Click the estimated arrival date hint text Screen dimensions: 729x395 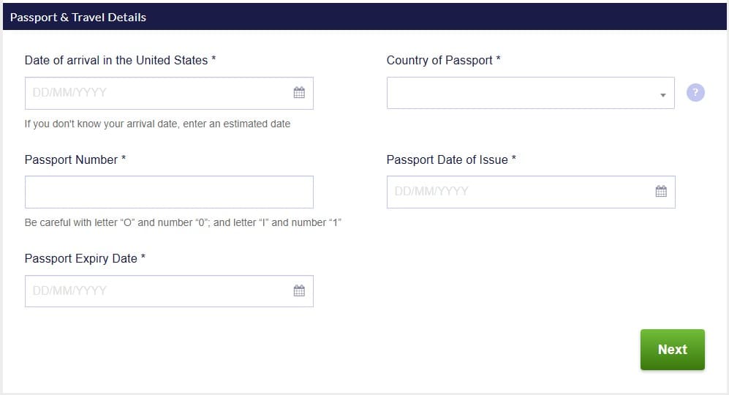157,124
